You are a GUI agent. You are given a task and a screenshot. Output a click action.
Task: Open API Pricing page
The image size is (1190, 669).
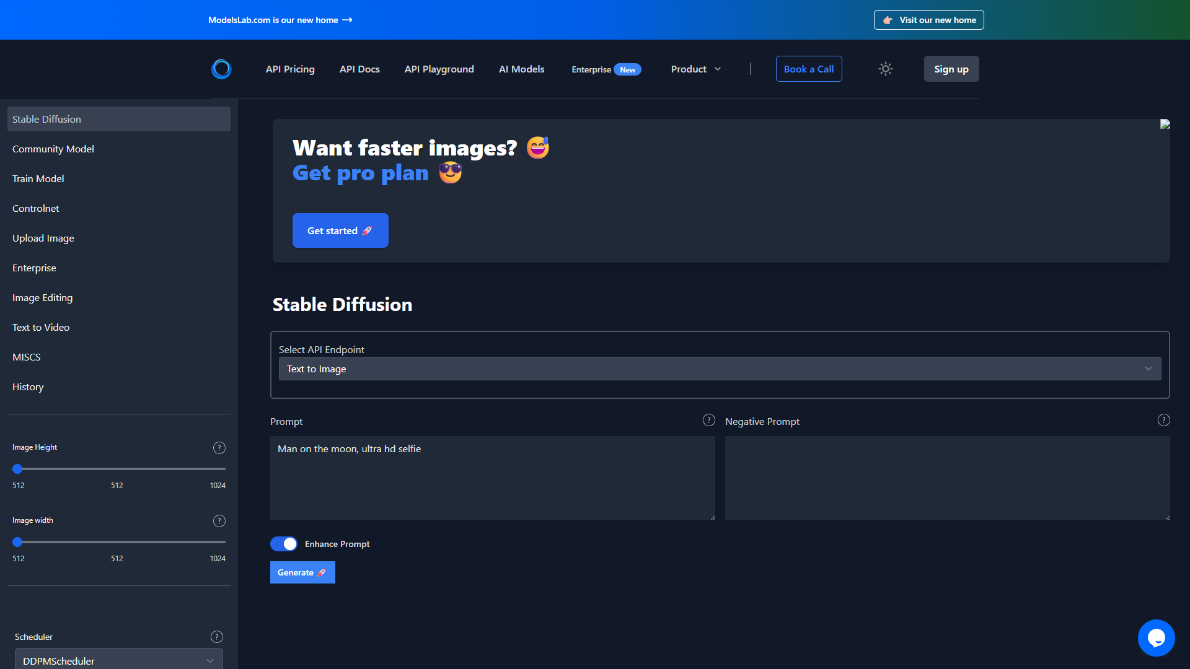[290, 69]
